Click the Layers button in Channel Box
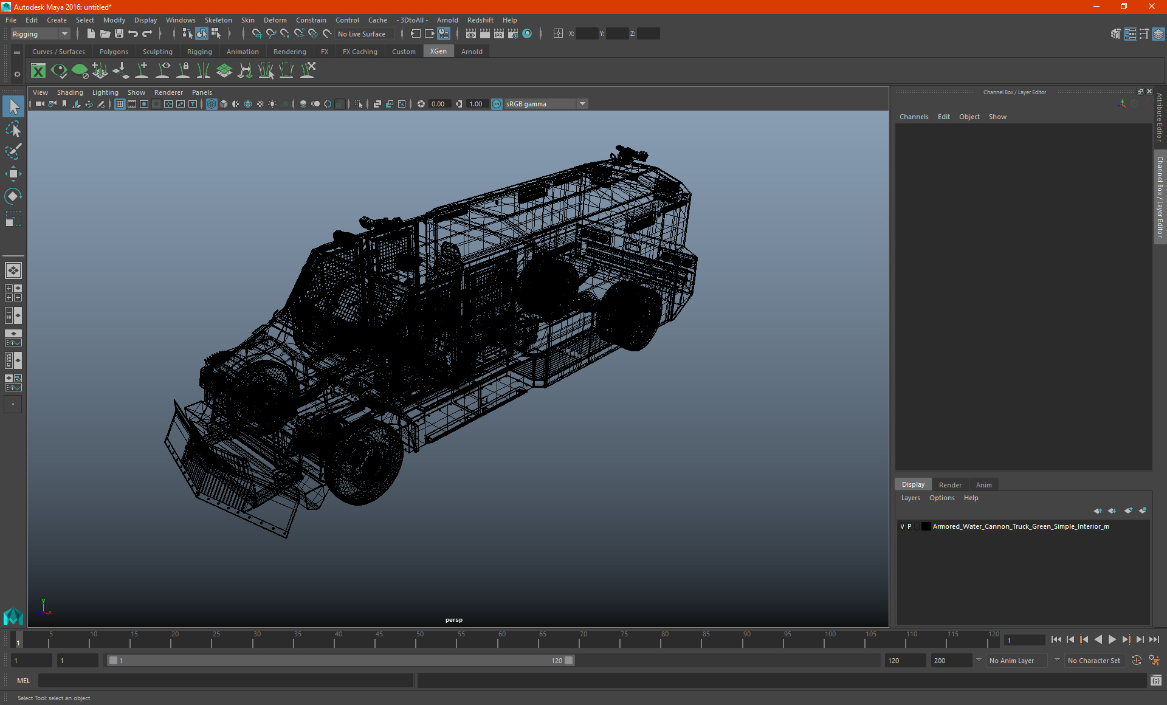Image resolution: width=1167 pixels, height=705 pixels. (911, 498)
